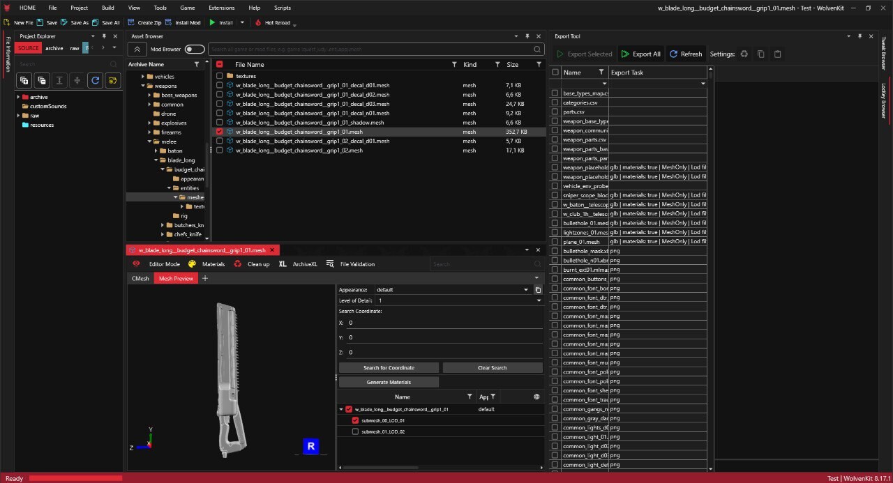Viewport: 893px width, 483px height.
Task: Expand the vehicles folder in archive tree
Action: [x=142, y=77]
